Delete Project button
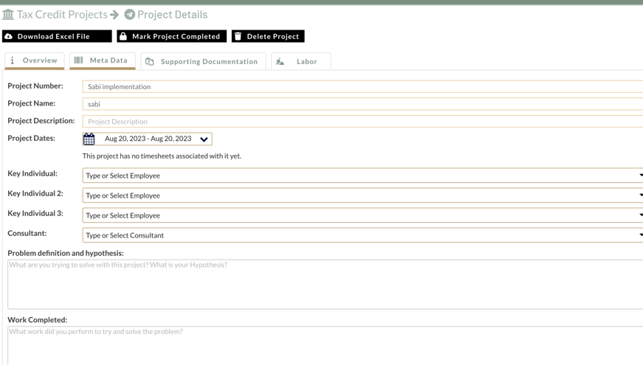The image size is (643, 365). click(268, 36)
